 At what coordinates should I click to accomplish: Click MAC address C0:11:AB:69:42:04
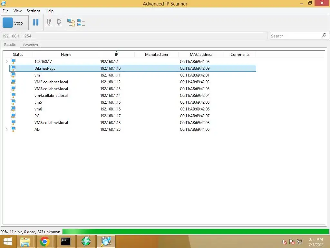tap(195, 95)
